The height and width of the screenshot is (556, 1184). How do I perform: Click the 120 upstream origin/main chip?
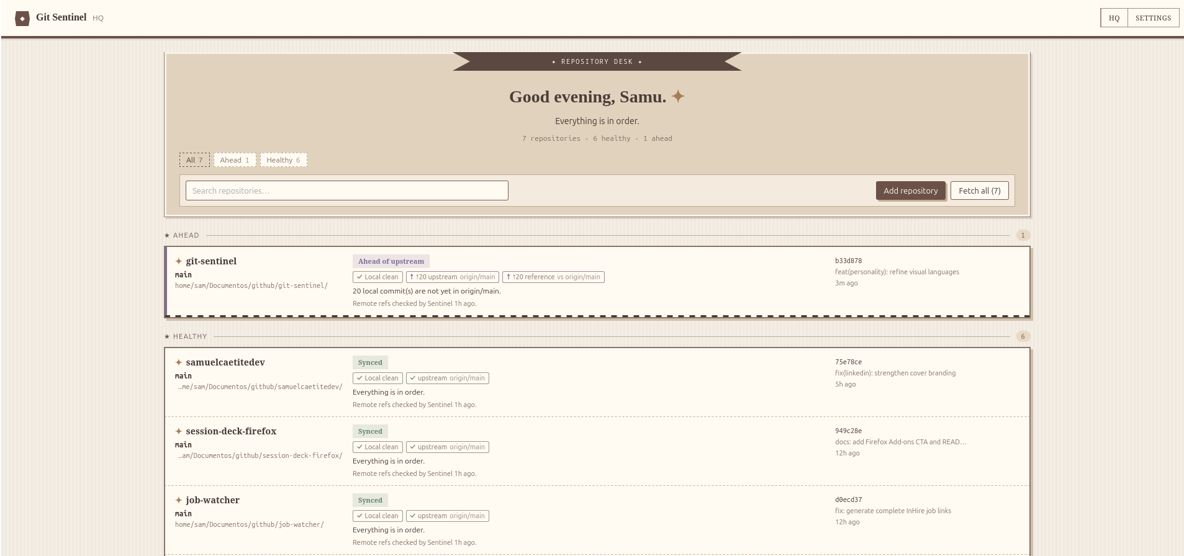(453, 277)
